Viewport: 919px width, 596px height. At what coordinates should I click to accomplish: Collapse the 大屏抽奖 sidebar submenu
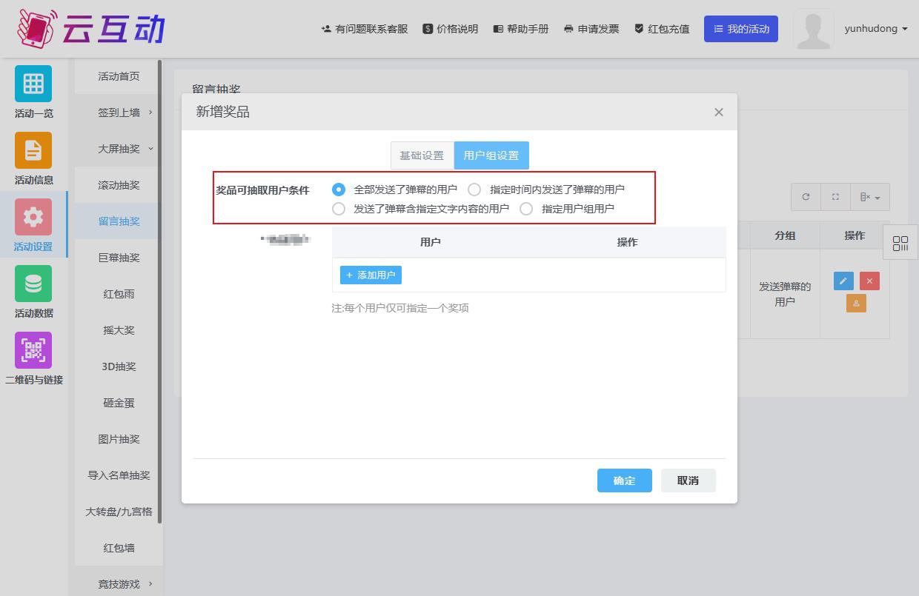[x=119, y=149]
